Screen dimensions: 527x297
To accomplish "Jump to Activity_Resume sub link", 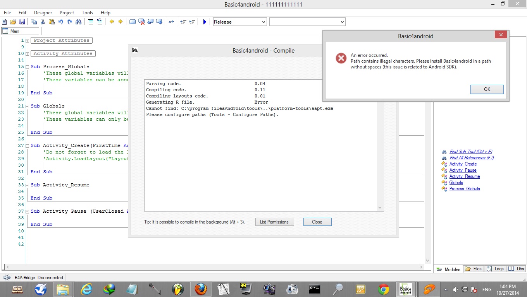I will click(x=464, y=176).
